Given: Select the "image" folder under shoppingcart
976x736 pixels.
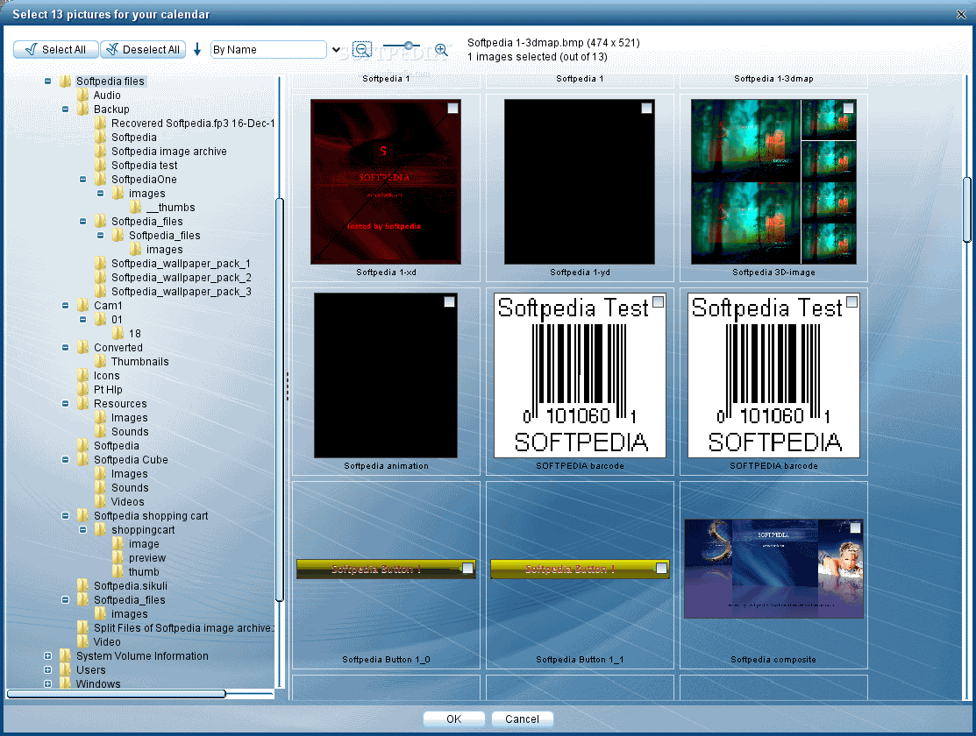Looking at the screenshot, I should point(144,544).
